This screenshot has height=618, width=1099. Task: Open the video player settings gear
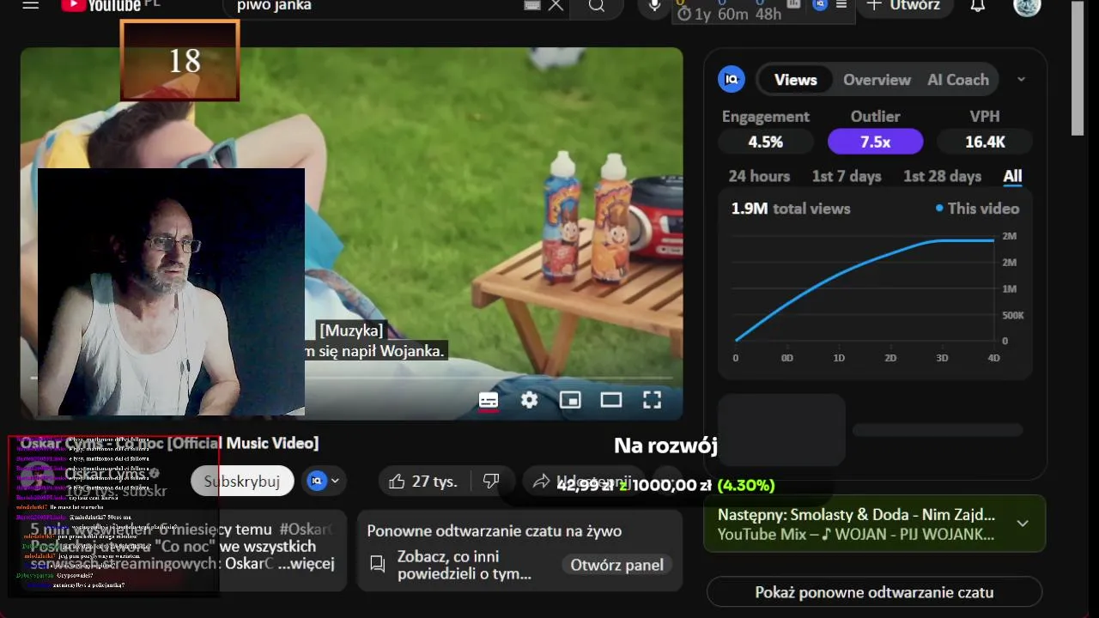[x=530, y=400]
